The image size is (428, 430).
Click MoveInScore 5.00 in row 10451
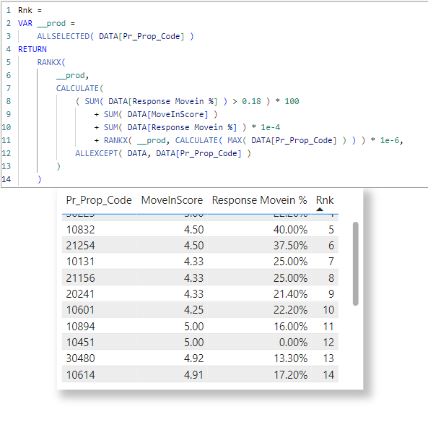pyautogui.click(x=193, y=343)
